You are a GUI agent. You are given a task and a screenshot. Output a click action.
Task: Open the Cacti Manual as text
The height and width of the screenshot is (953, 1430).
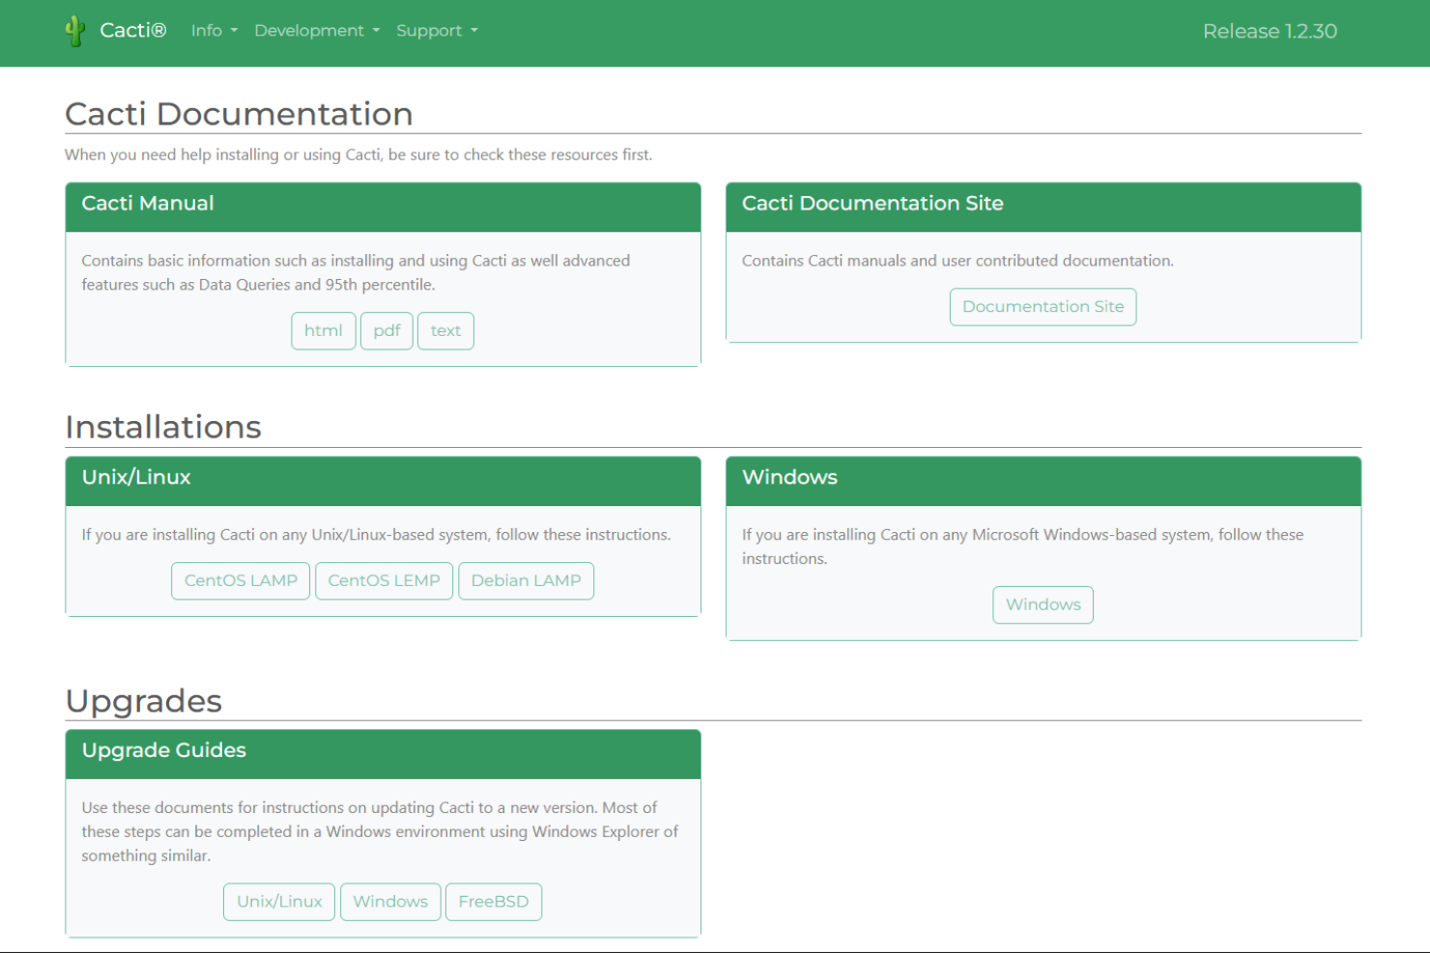[445, 330]
